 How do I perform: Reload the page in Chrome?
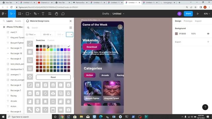(x=11, y=7)
